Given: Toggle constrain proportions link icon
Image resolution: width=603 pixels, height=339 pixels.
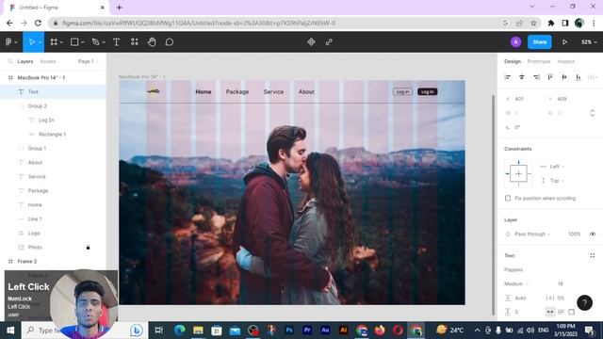Looking at the screenshot, I should pyautogui.click(x=593, y=113).
